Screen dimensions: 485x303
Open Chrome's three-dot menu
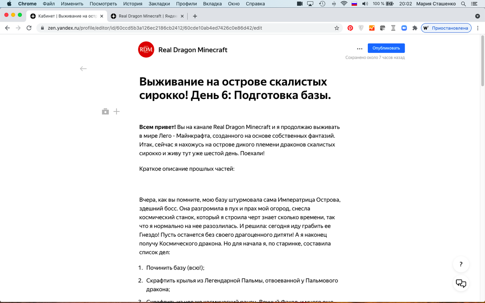[x=478, y=28]
